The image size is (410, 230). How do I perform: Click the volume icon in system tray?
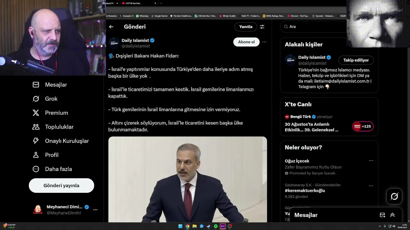[x=394, y=226]
